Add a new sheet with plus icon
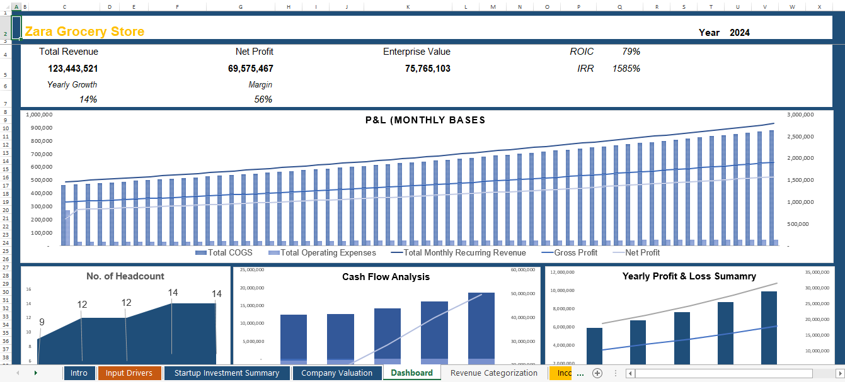 597,373
